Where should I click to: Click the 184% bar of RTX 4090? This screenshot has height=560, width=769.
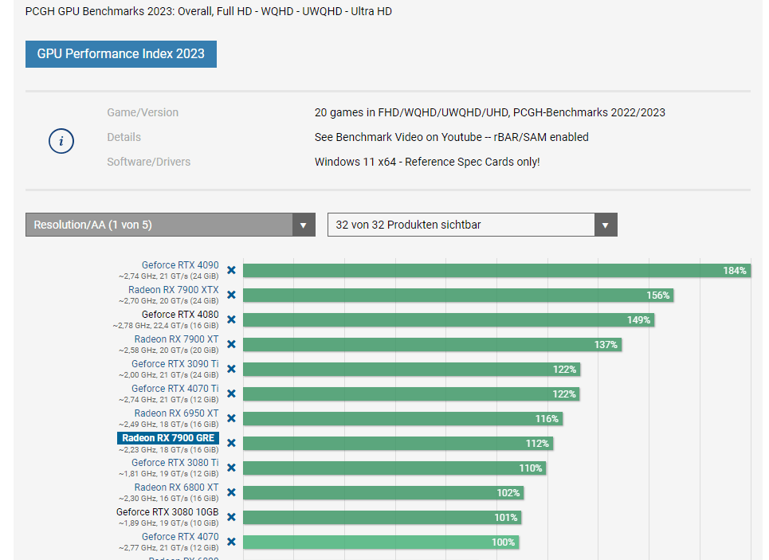(496, 271)
